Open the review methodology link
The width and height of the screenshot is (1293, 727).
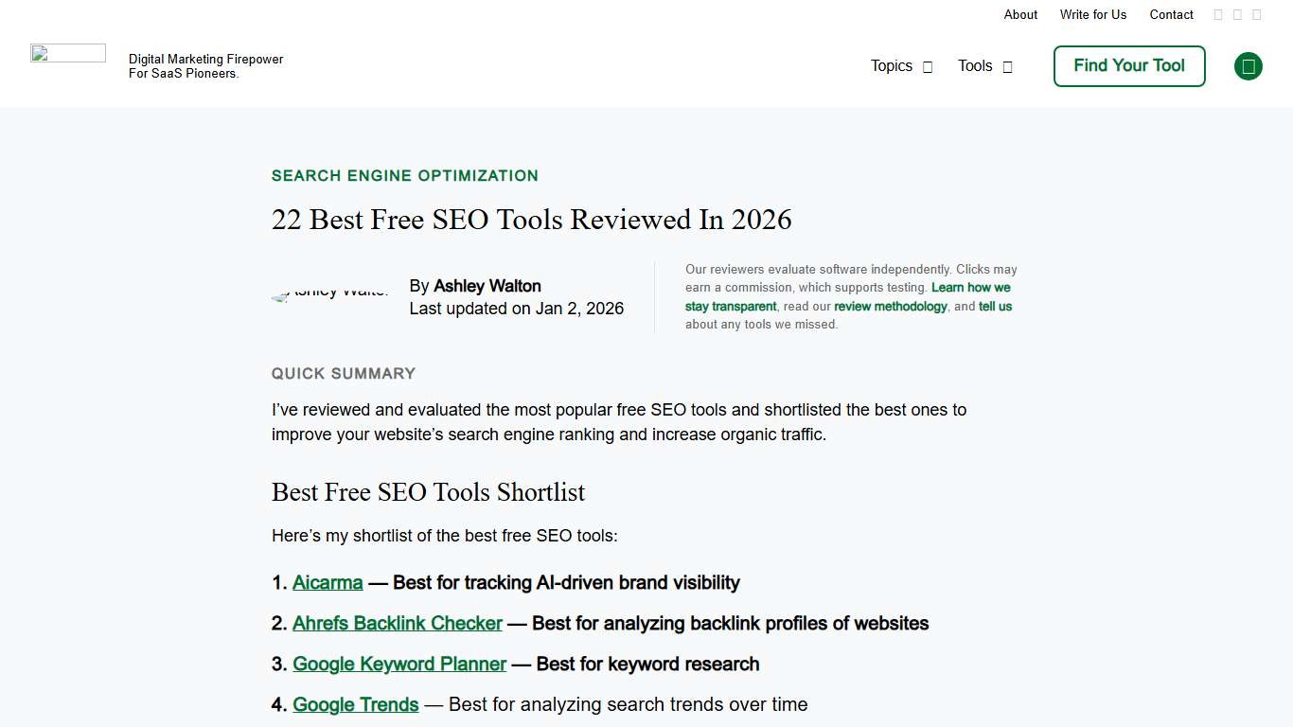[x=890, y=306]
